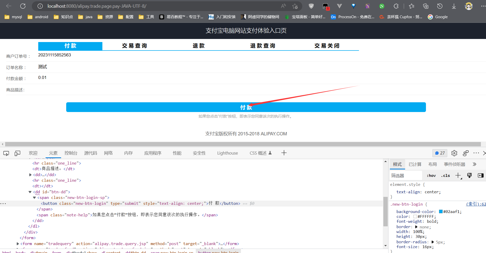Open the user profile avatar

point(469,6)
